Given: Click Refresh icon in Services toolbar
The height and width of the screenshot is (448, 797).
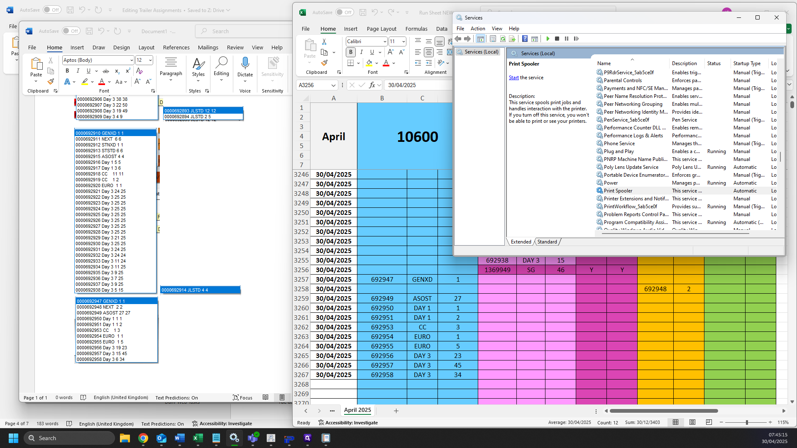Looking at the screenshot, I should 503,39.
